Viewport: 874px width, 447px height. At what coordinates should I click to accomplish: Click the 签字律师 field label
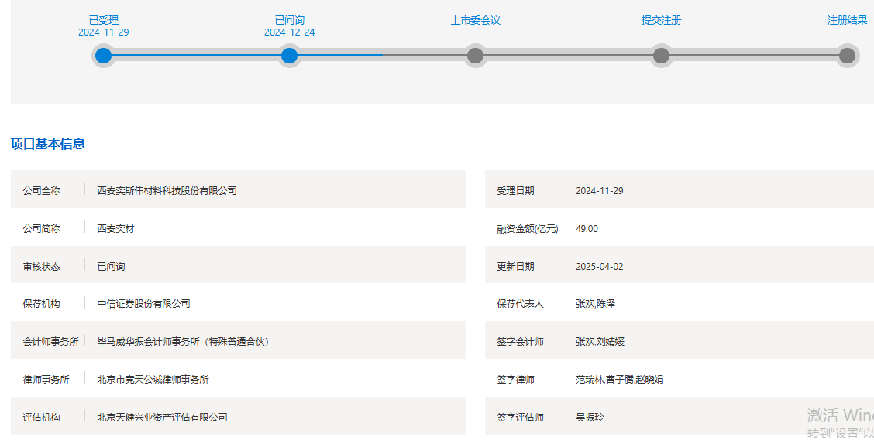515,379
